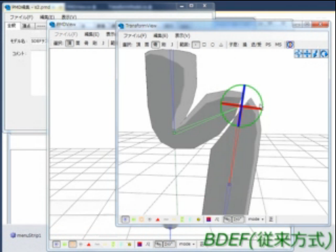Image resolution: width=336 pixels, height=252 pixels.
Task: Open 表示(V) menu in TransformView
Action: [x=183, y=35]
